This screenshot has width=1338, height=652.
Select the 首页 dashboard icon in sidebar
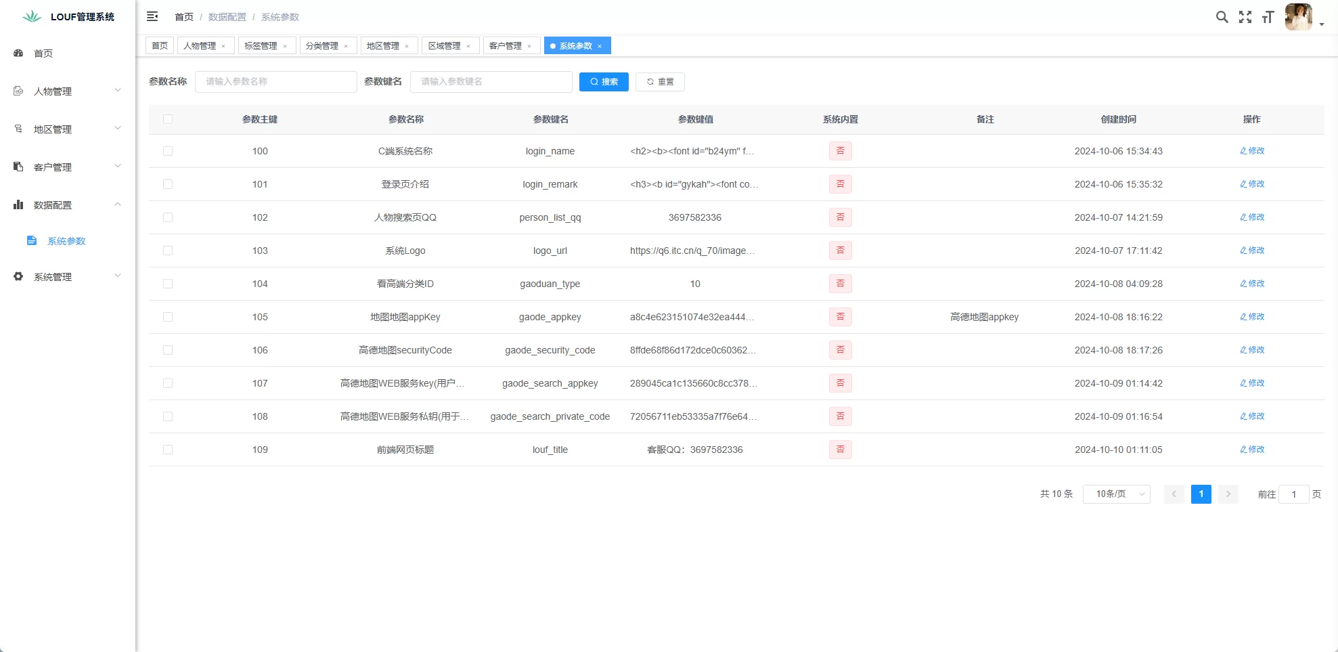[18, 53]
